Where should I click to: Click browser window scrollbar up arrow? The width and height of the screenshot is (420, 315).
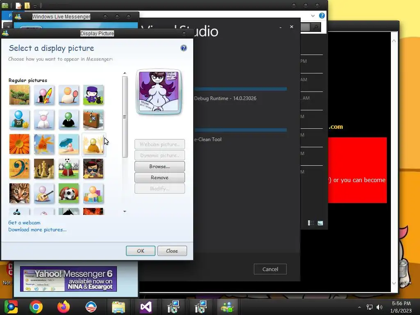coord(394,41)
